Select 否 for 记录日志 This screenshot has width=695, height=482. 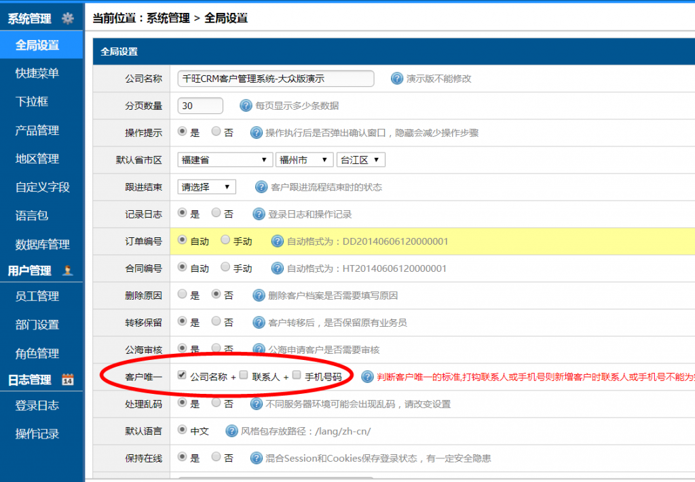point(216,212)
